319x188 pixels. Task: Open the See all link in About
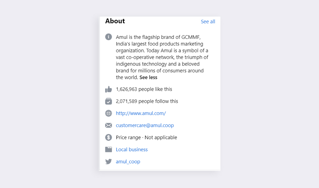coord(208,22)
